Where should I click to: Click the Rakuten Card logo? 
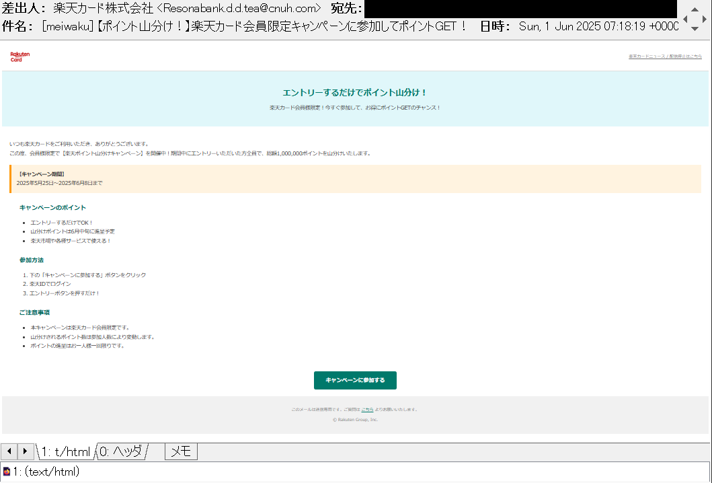[x=20, y=57]
